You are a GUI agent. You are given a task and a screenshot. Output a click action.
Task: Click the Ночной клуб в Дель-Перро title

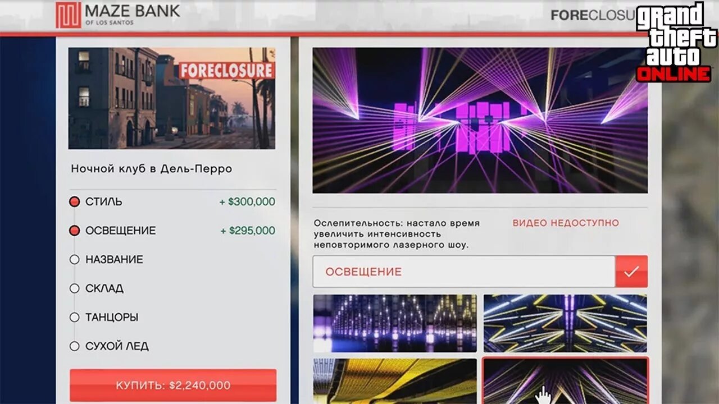pos(151,169)
